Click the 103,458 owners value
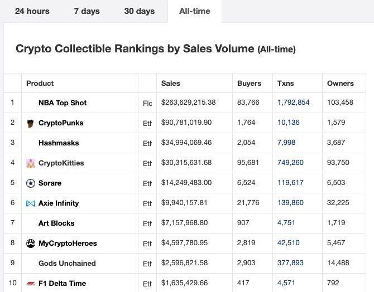This screenshot has width=374, height=292. (340, 103)
